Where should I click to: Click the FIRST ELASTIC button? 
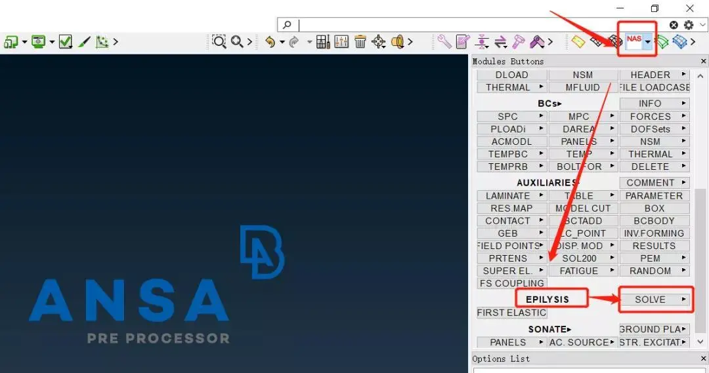(512, 313)
